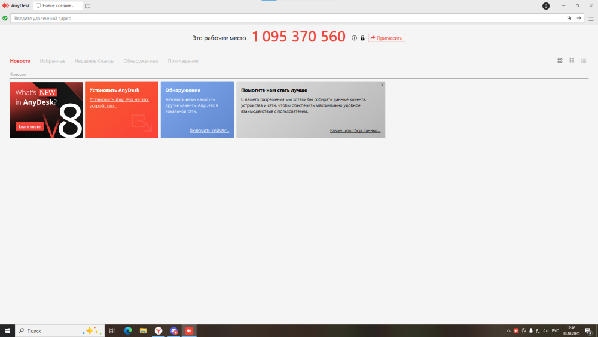Click the Обнаружение card title

[182, 90]
